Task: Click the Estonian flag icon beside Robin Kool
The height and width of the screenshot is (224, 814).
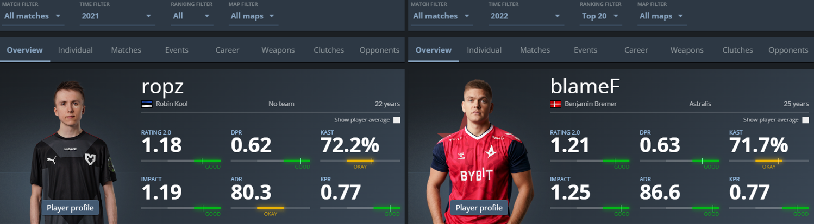Action: pyautogui.click(x=147, y=104)
